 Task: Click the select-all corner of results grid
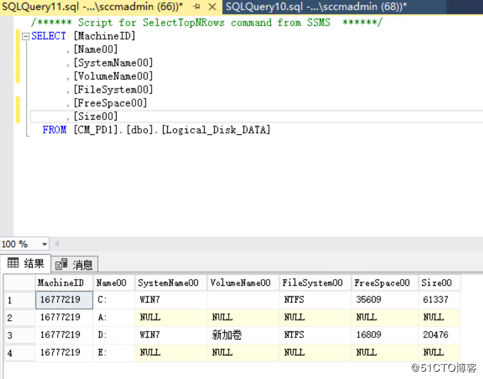tap(19, 283)
